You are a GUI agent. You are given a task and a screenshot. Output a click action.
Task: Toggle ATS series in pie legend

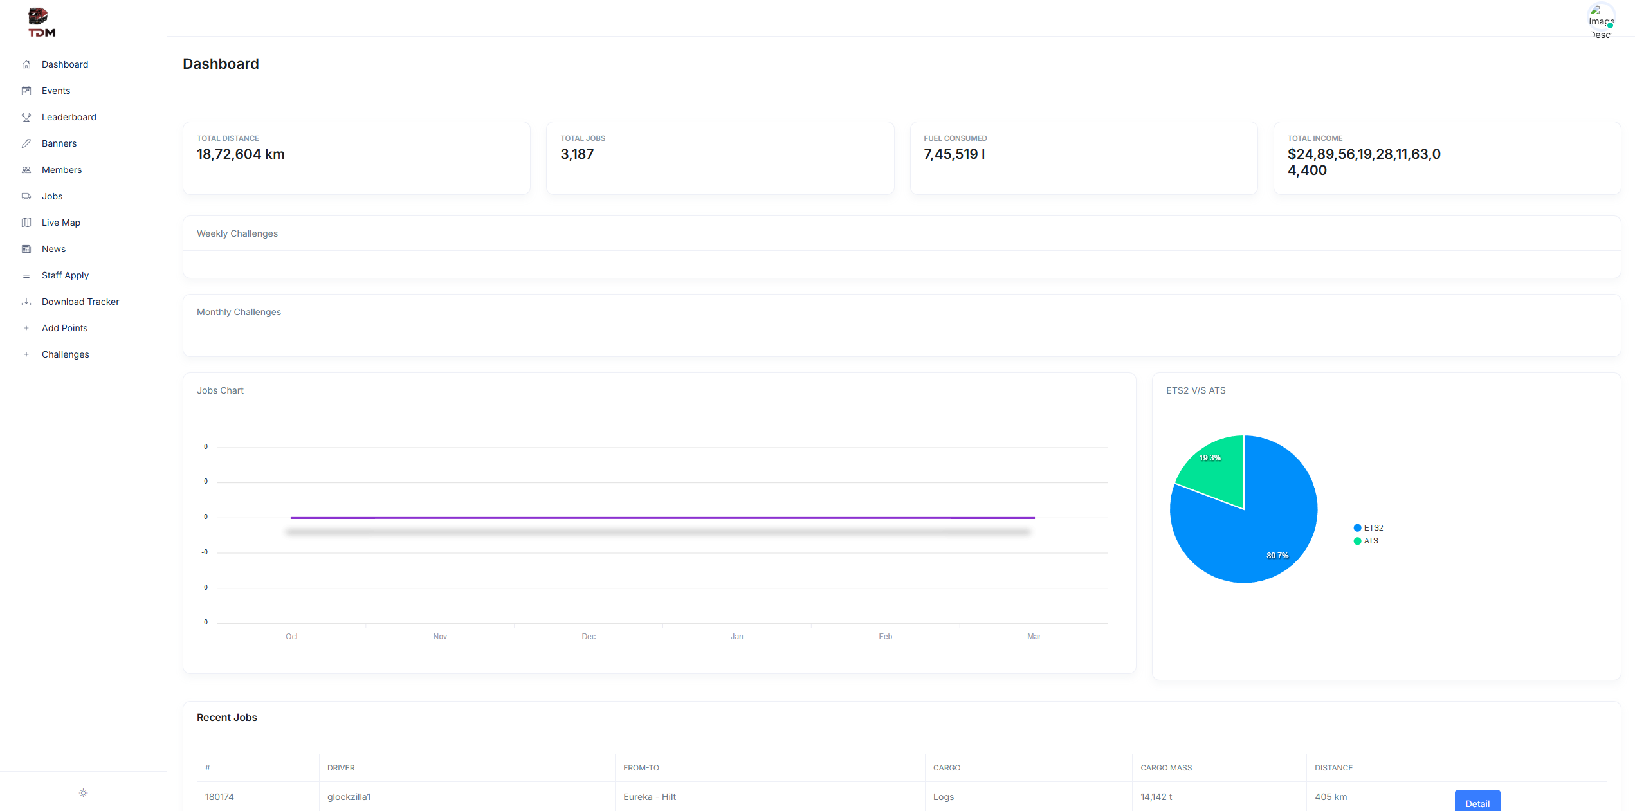[1366, 541]
